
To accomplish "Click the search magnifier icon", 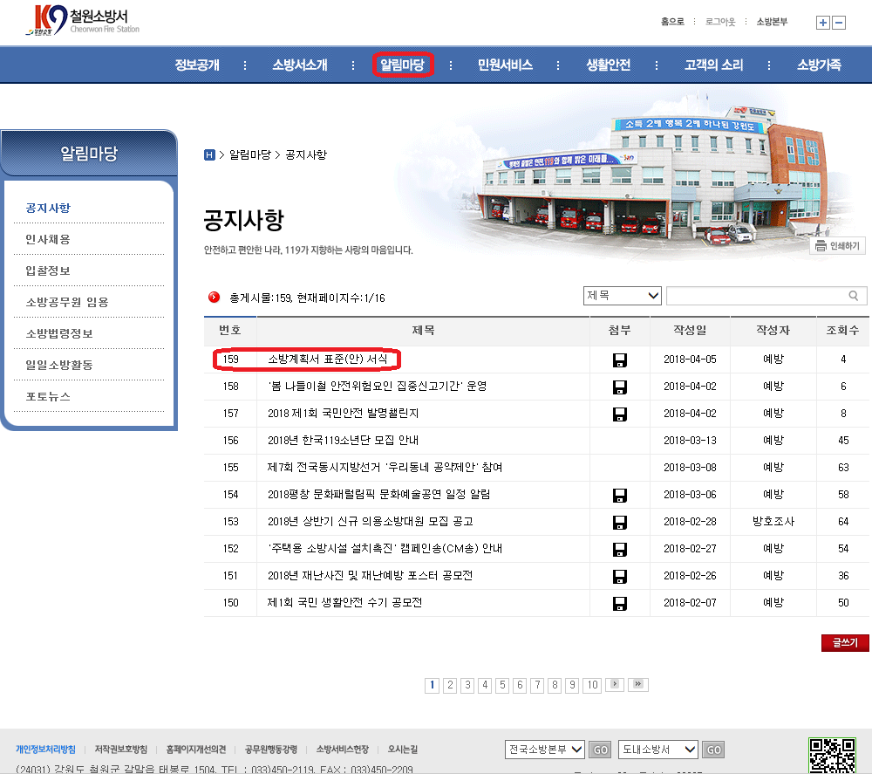I will pos(853,295).
